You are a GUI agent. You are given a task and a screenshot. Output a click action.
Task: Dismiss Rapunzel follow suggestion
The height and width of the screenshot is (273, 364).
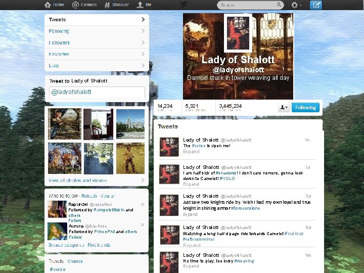click(x=143, y=205)
